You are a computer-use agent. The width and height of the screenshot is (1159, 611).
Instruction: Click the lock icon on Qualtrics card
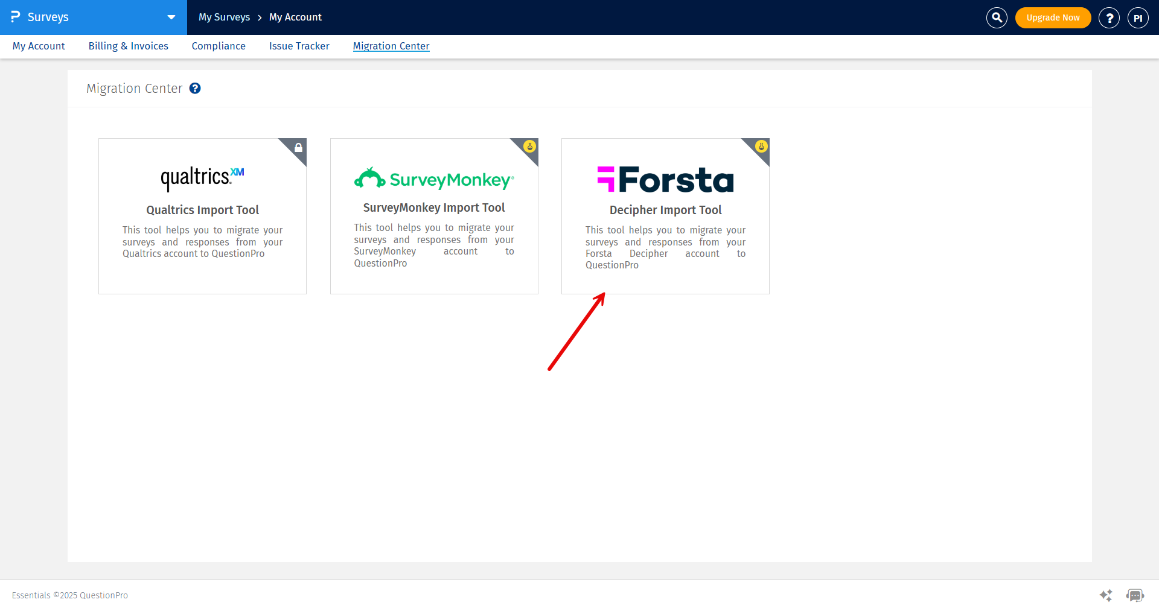[298, 147]
